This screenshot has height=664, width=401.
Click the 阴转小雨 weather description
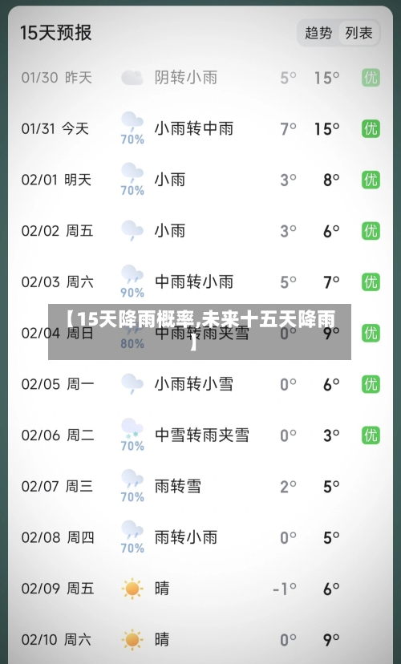pos(186,78)
